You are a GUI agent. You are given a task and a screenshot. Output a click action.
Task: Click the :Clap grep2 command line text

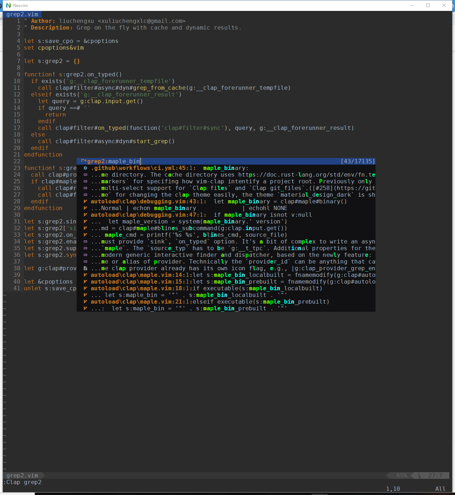(x=23, y=482)
